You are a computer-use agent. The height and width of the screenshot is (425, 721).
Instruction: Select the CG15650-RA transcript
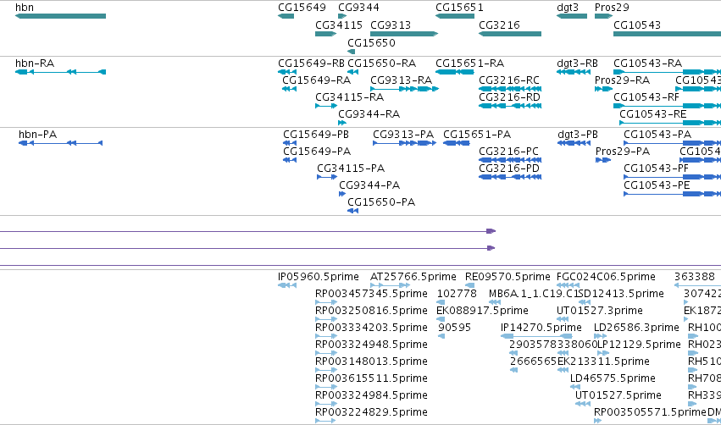pos(352,72)
